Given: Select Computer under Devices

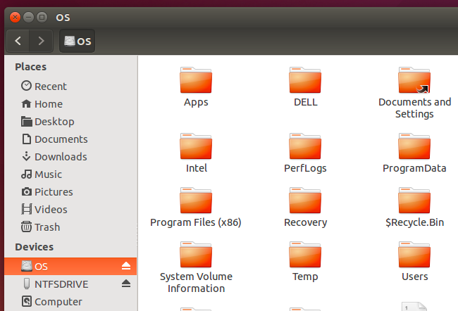Looking at the screenshot, I should pyautogui.click(x=58, y=301).
